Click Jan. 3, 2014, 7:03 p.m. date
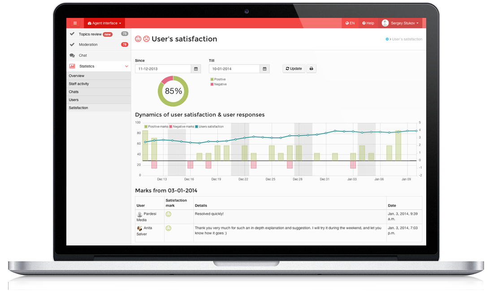Screen dimensions: 493x301 (403, 230)
